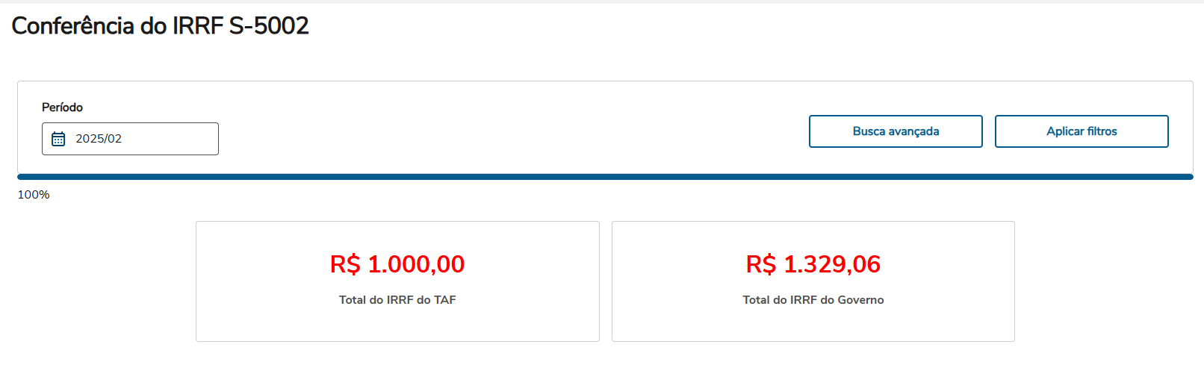1204x368 pixels.
Task: Click the R$ currency symbol in Governo card
Action: coord(761,264)
